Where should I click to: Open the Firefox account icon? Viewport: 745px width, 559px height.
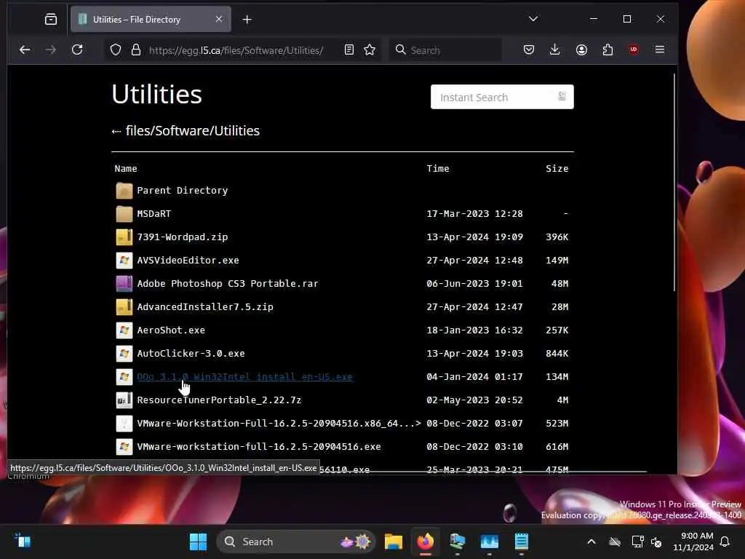(581, 50)
